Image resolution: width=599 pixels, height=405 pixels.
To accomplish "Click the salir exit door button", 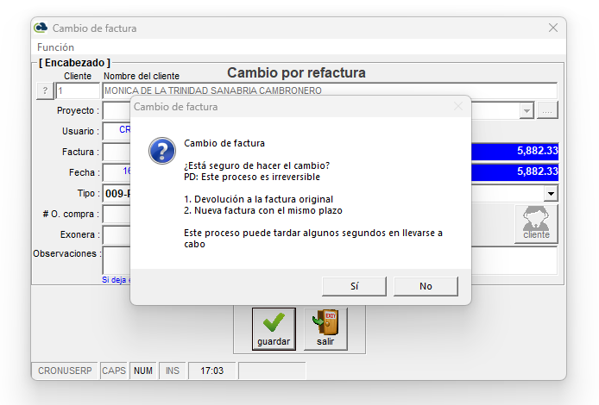I will [x=325, y=329].
